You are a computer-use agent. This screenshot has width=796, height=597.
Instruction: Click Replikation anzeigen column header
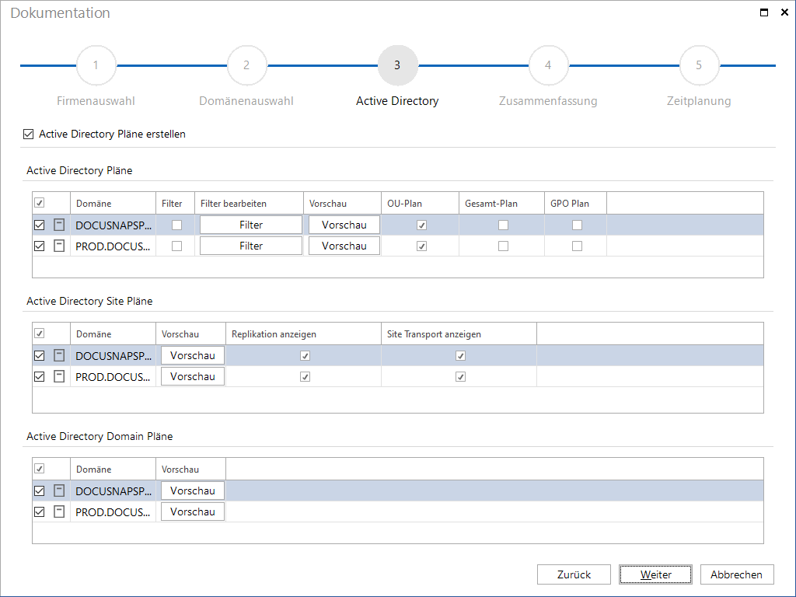[303, 333]
